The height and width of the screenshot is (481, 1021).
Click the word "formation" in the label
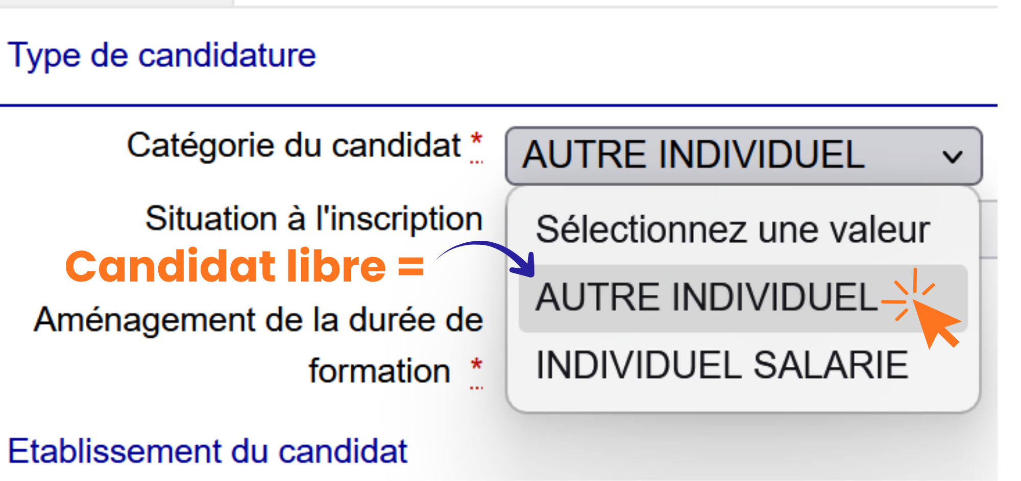379,371
